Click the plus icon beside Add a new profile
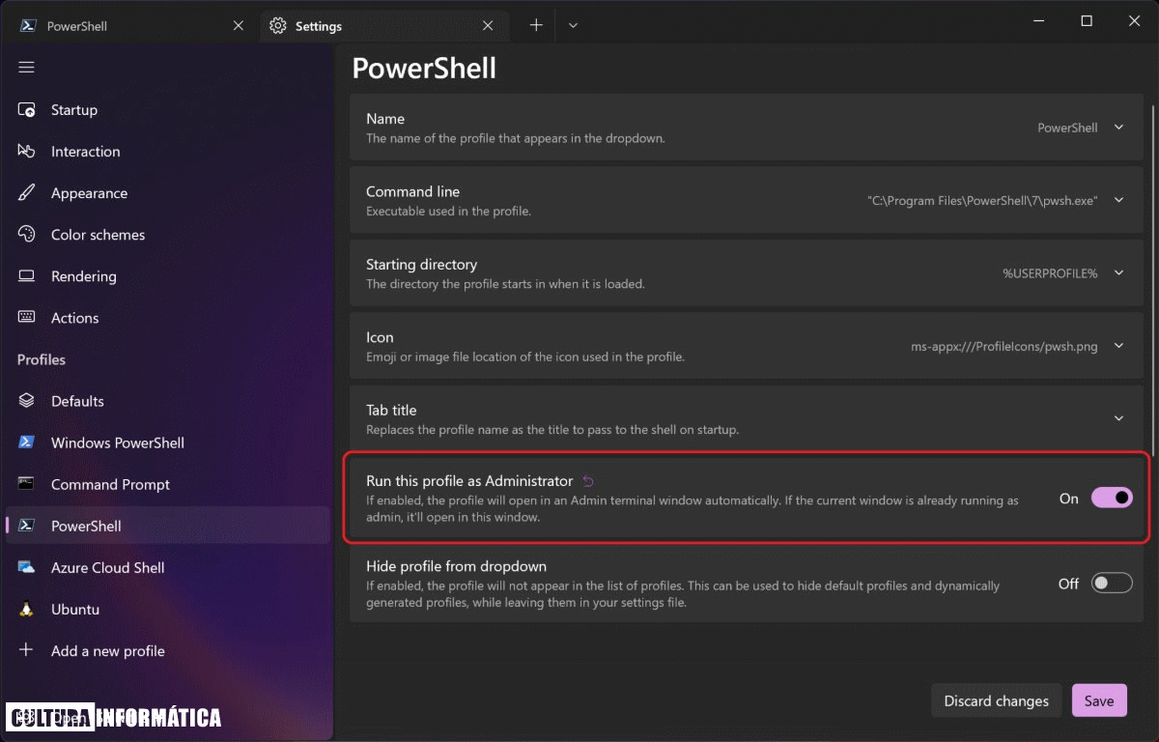1159x742 pixels. (x=27, y=650)
